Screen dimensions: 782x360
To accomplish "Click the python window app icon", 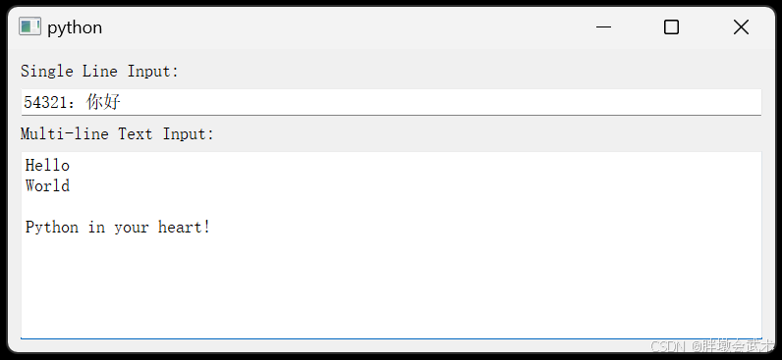I will click(x=29, y=26).
